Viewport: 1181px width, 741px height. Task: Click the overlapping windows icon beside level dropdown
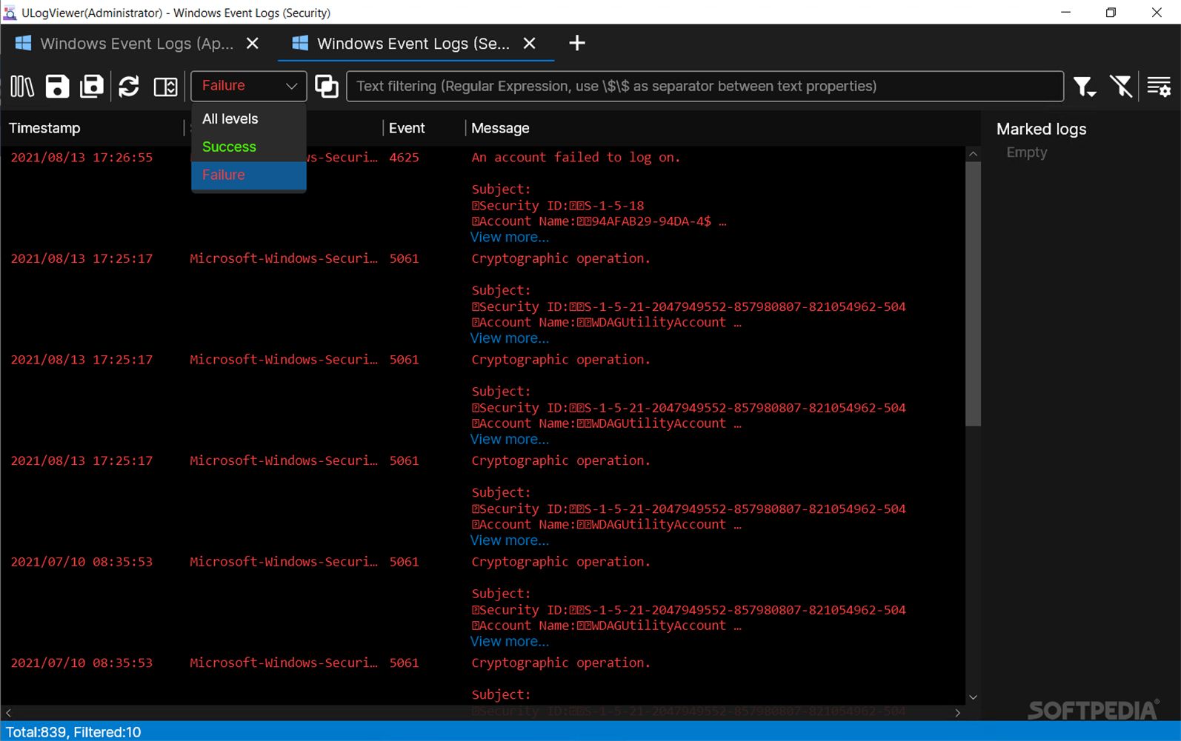[x=326, y=87]
